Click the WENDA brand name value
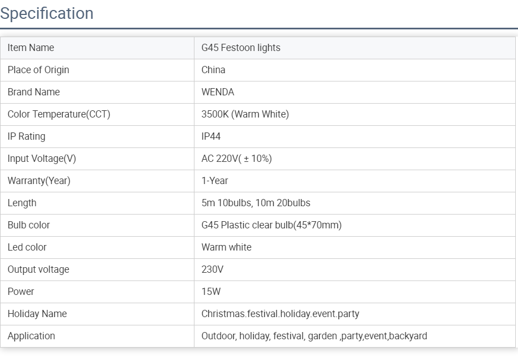 tap(218, 92)
